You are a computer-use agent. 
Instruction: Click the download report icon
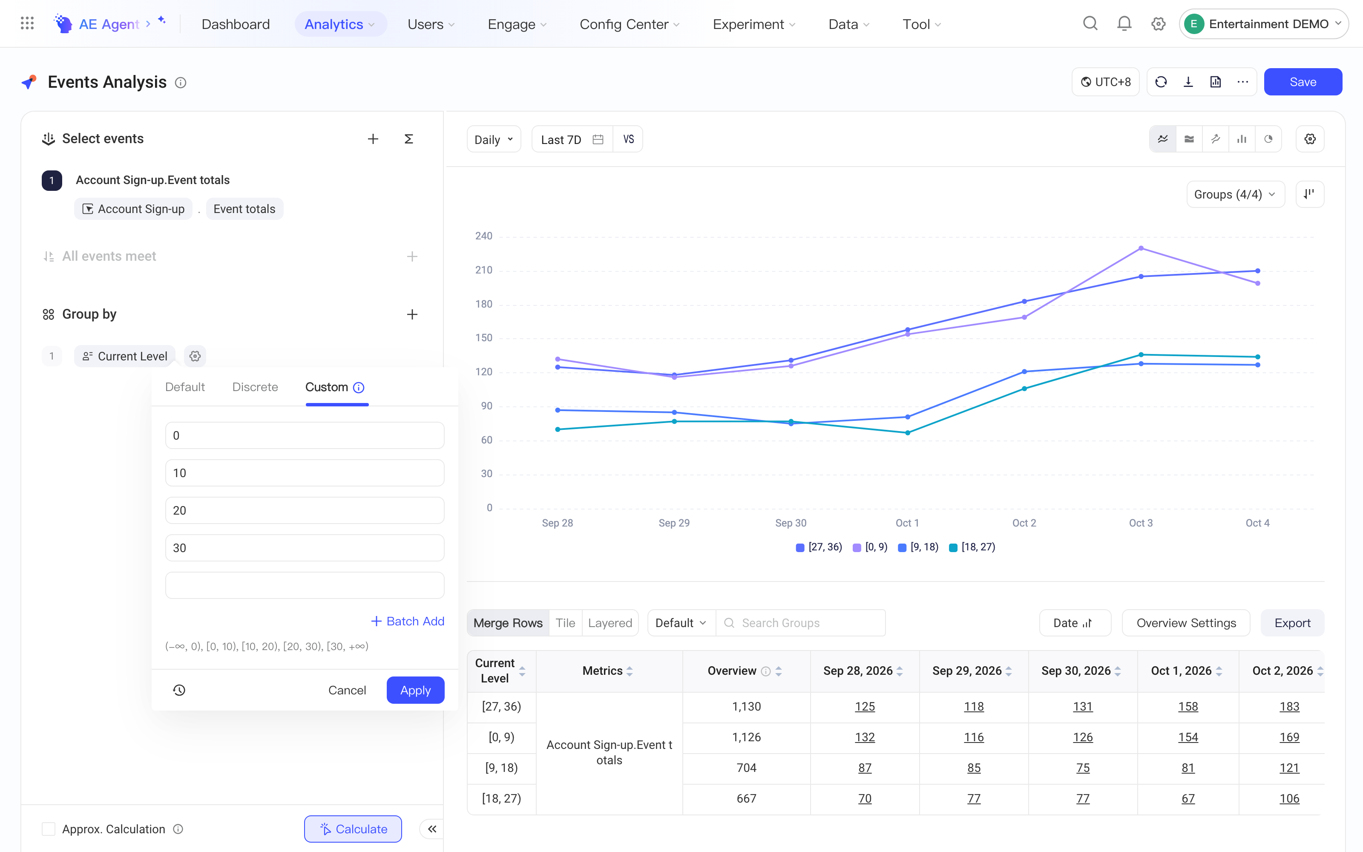pyautogui.click(x=1188, y=82)
